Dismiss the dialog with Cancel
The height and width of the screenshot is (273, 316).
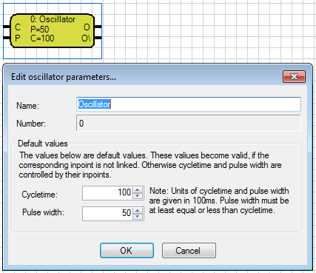pos(189,251)
